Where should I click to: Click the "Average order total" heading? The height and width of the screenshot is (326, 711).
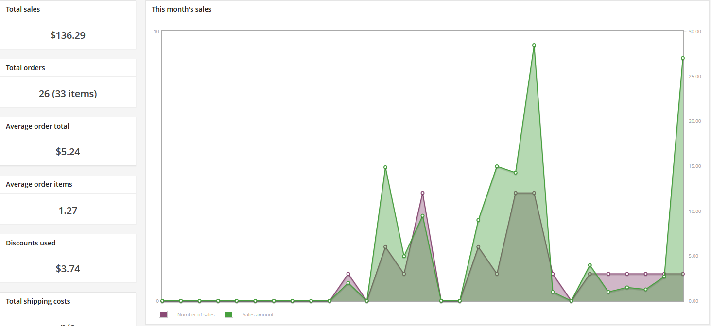coord(37,126)
